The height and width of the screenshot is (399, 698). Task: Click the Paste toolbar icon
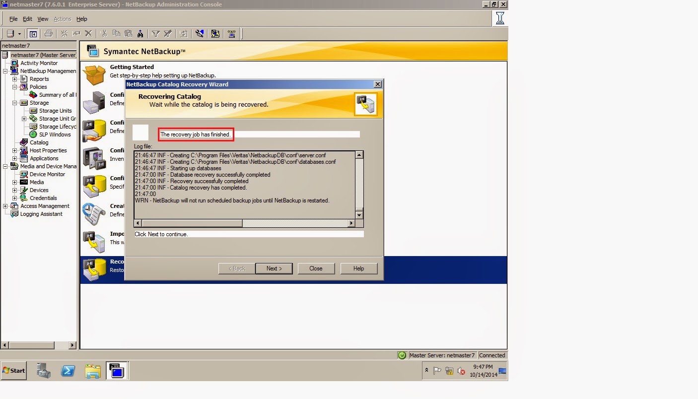point(129,33)
